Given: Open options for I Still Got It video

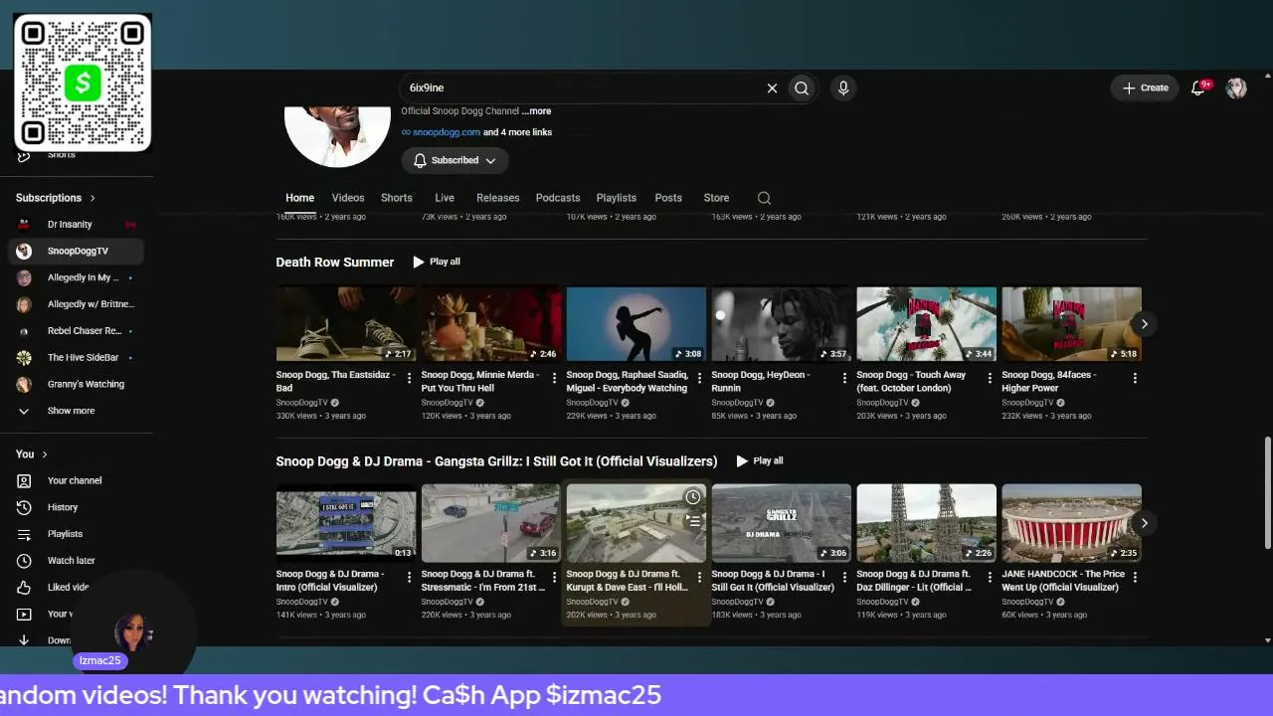Looking at the screenshot, I should point(844,577).
